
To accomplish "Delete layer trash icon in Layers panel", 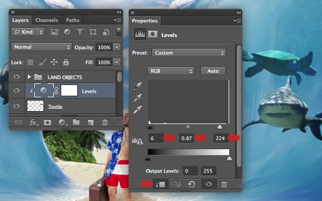I will (105, 122).
